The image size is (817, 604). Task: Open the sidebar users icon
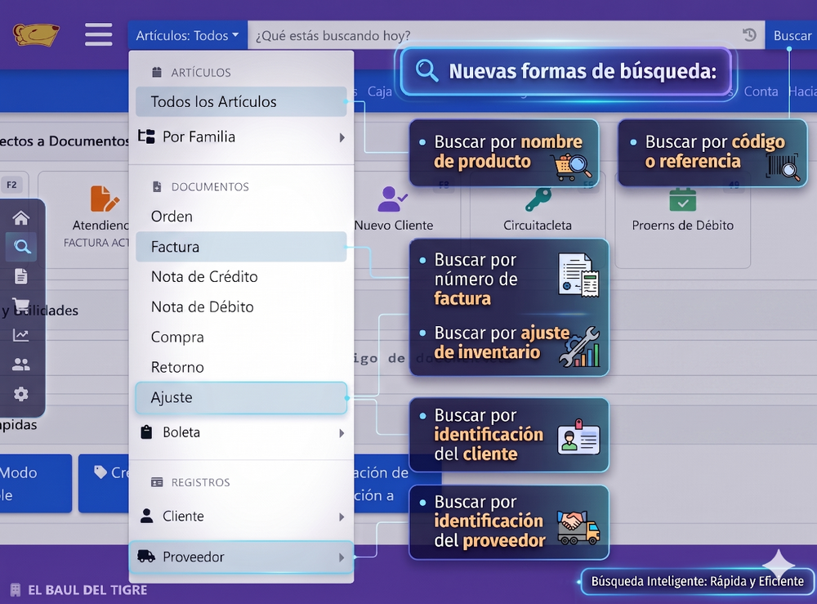click(x=21, y=365)
